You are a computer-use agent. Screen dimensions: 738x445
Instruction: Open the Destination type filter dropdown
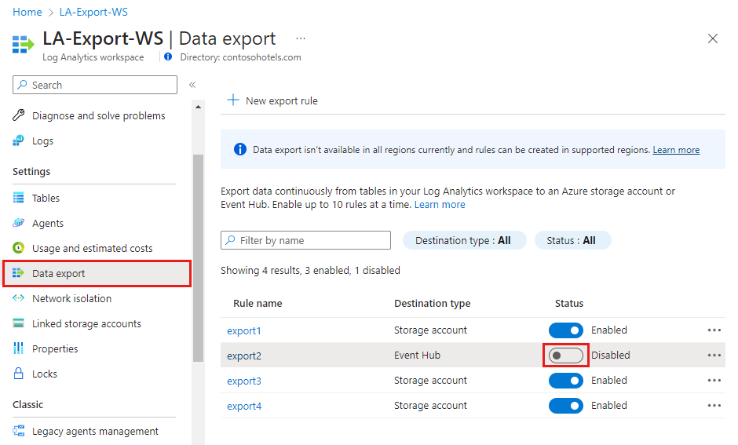coord(462,241)
